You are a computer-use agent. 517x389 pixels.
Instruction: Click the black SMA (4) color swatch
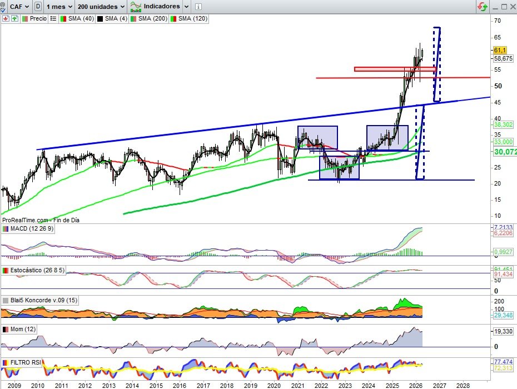(100, 19)
